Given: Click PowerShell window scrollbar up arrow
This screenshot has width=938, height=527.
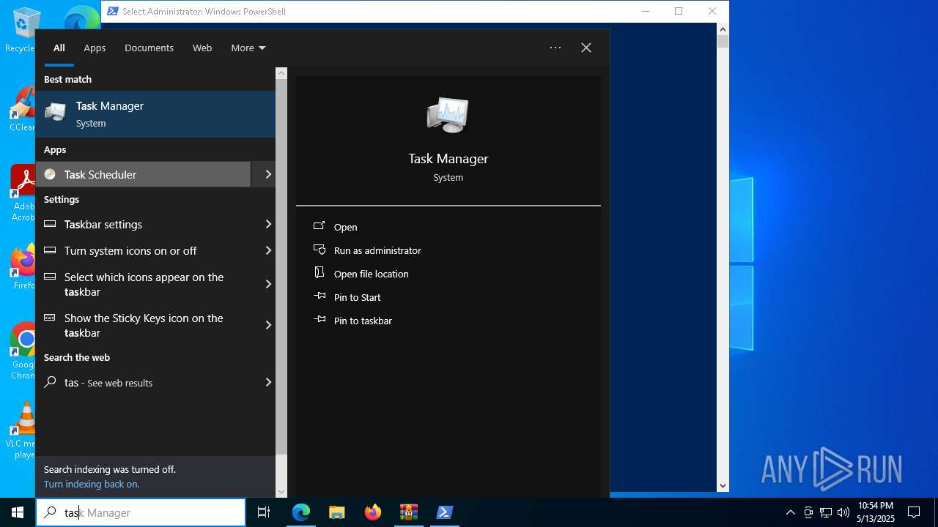Looking at the screenshot, I should [x=723, y=29].
